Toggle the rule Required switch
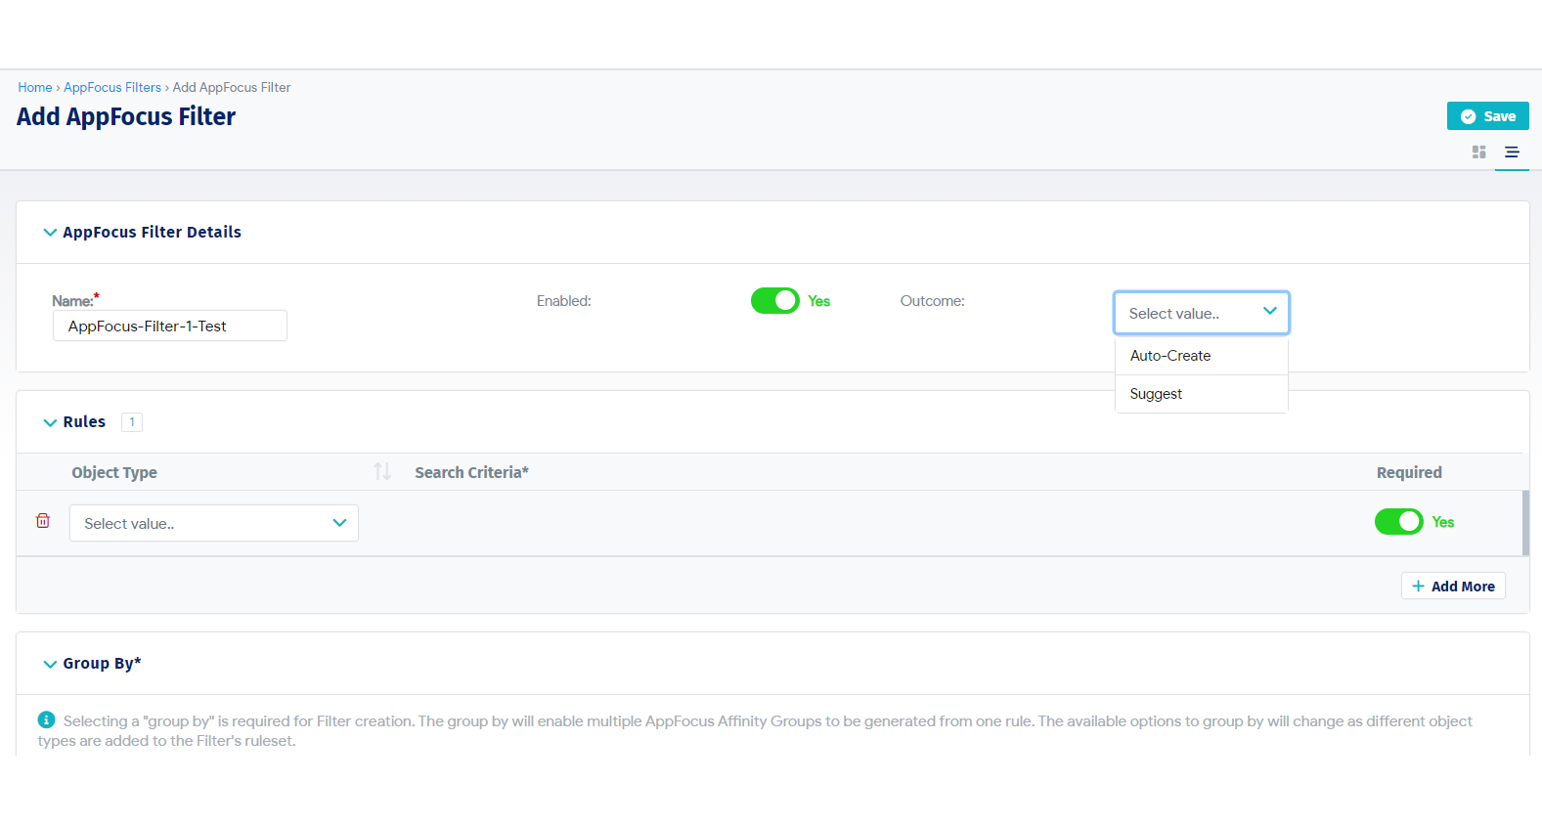 pos(1398,522)
